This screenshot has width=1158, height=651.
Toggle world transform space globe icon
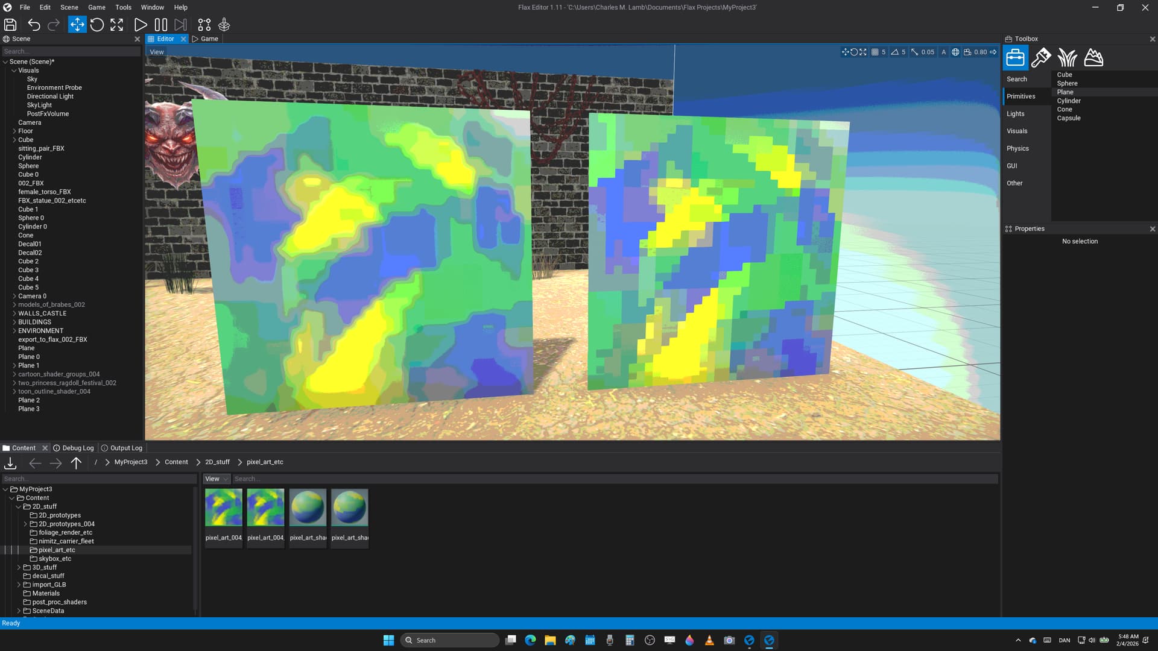click(955, 52)
